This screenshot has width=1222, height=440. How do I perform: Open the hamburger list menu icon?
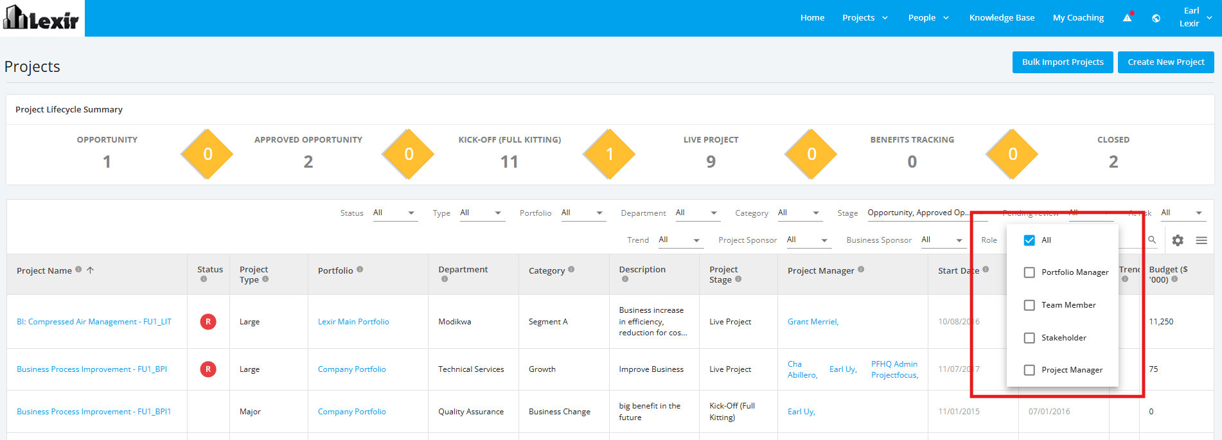[x=1201, y=240]
